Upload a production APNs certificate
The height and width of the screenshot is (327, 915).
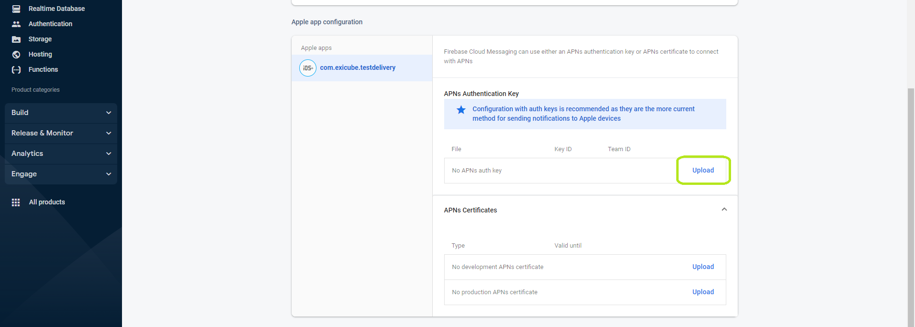[703, 292]
